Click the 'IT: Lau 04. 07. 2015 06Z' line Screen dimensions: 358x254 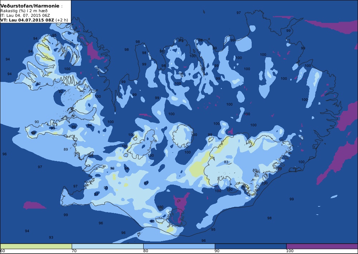pos(25,15)
